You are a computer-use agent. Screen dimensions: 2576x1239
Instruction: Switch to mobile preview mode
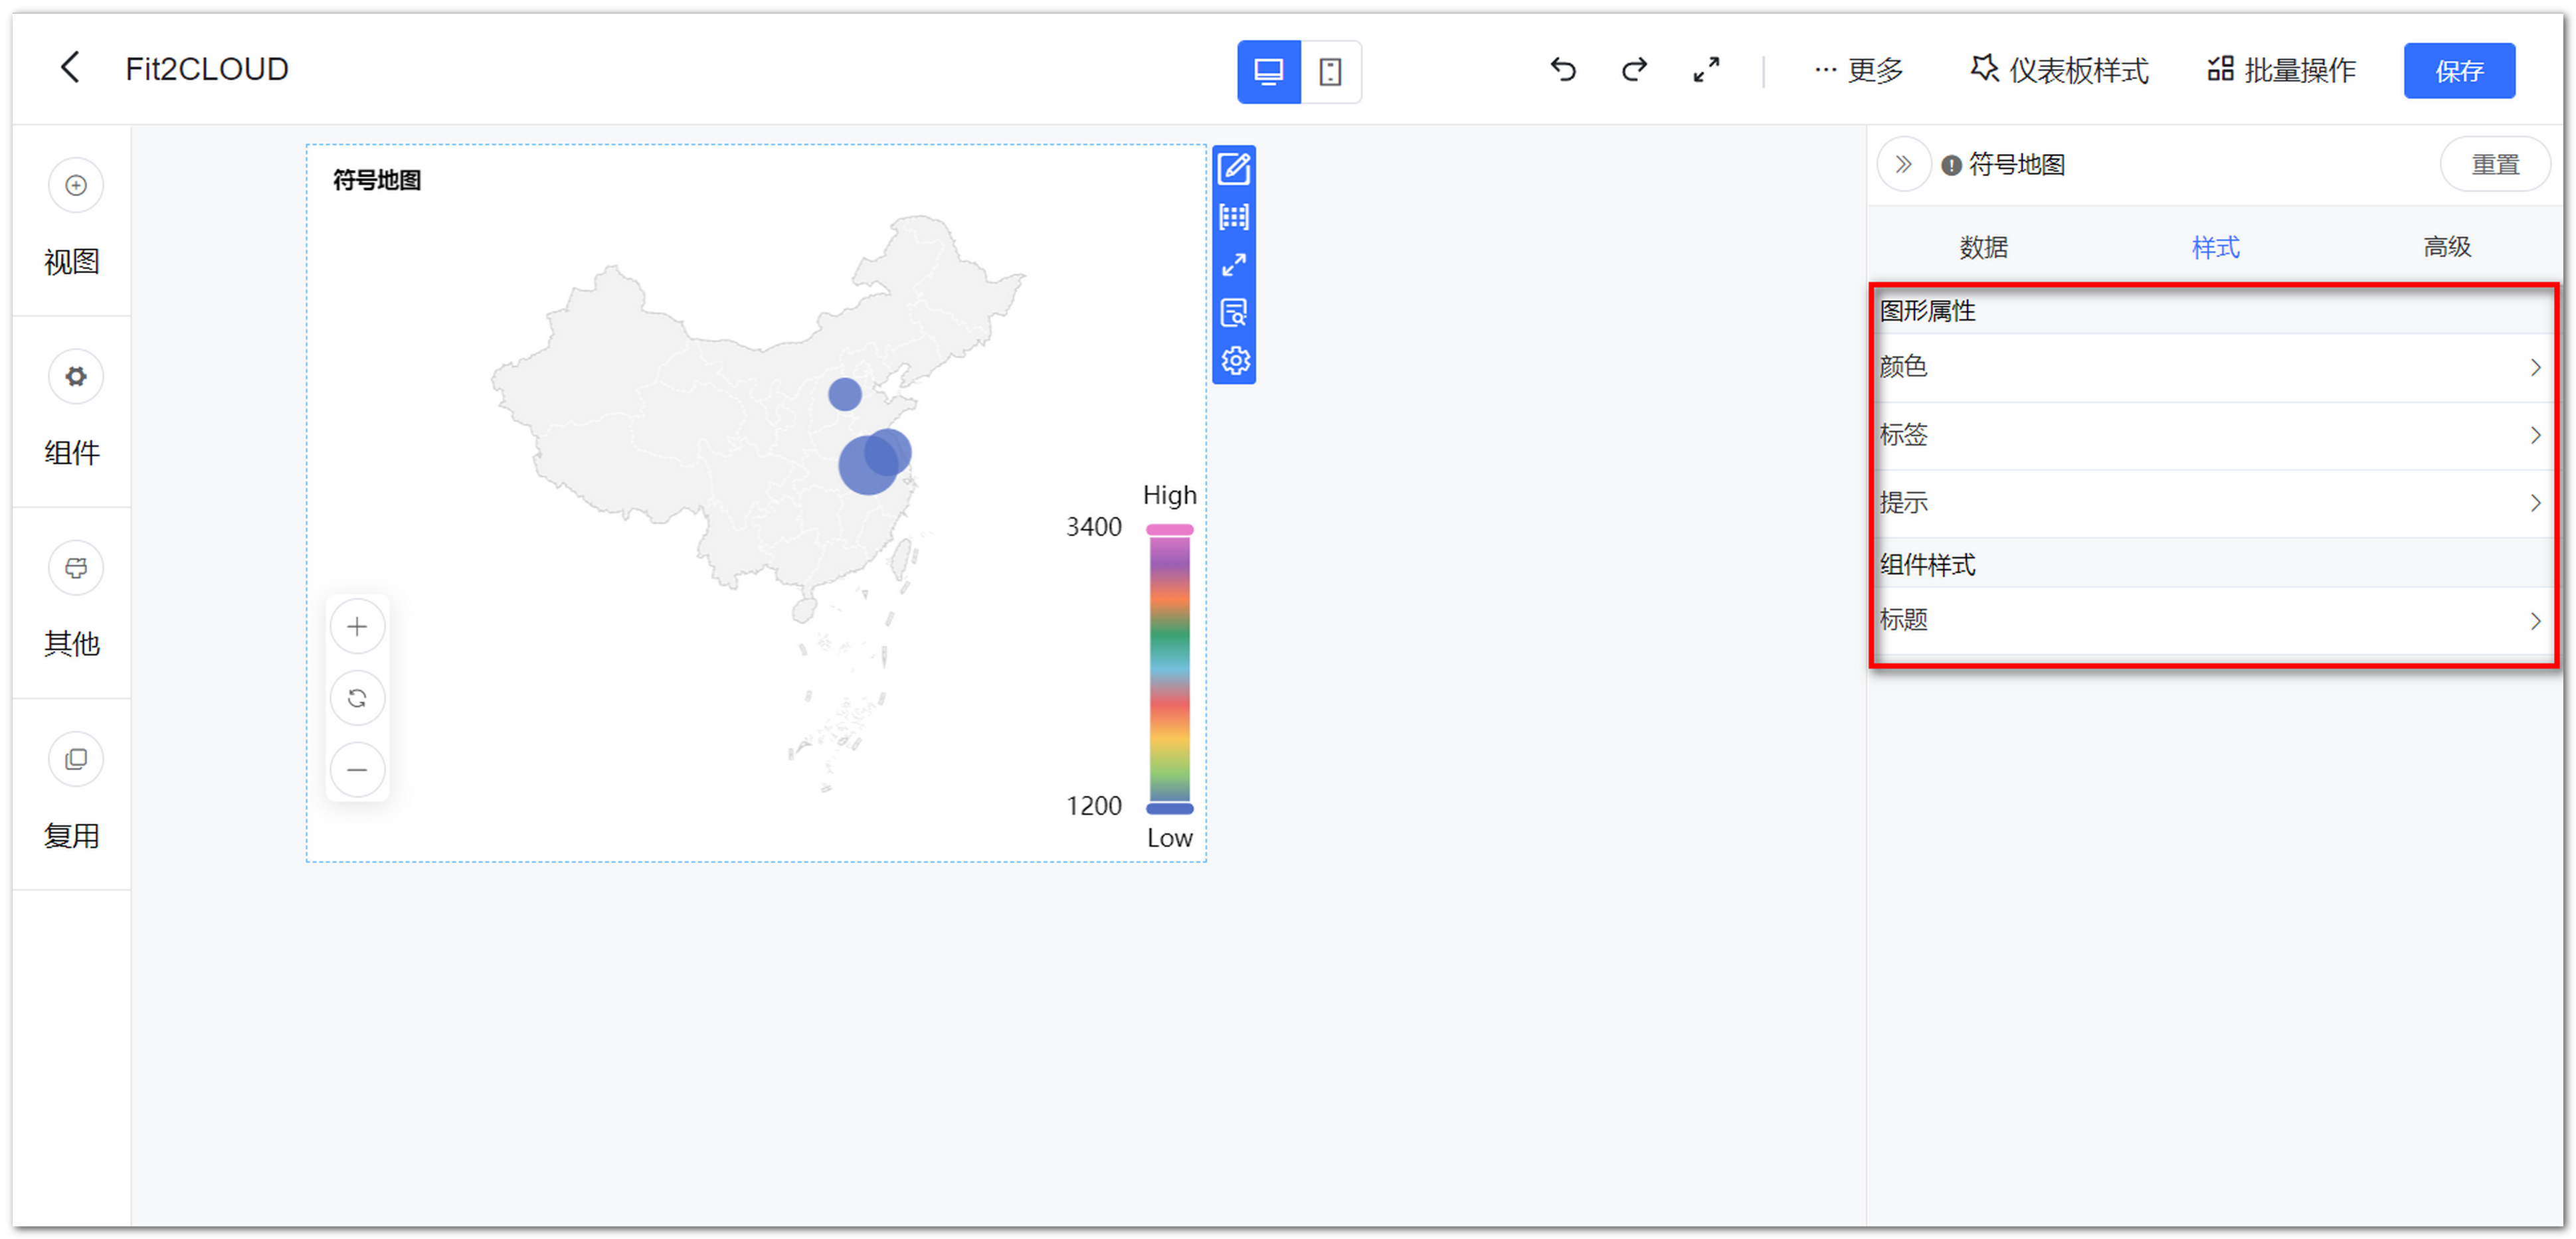[1331, 71]
